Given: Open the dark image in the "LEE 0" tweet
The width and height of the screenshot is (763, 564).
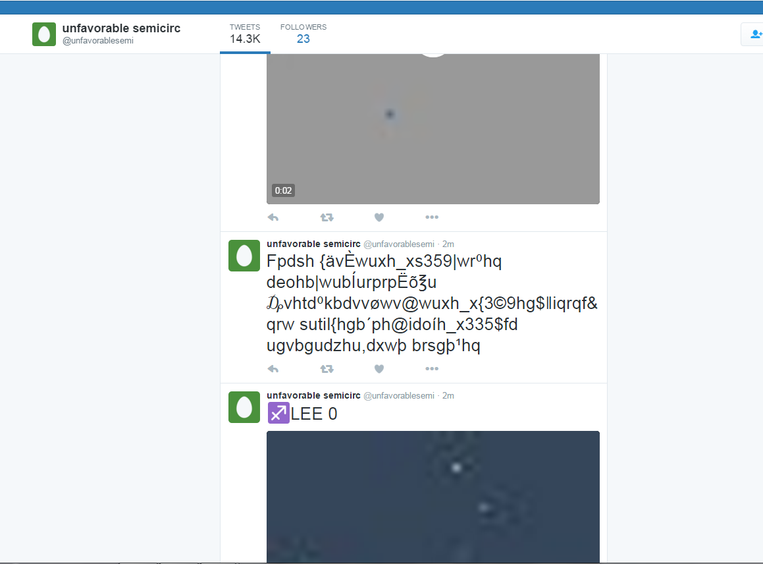Looking at the screenshot, I should [x=433, y=495].
